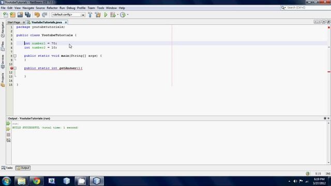The height and width of the screenshot is (186, 331).
Task: Click Re-run icon in Output panel
Action: coord(8,123)
